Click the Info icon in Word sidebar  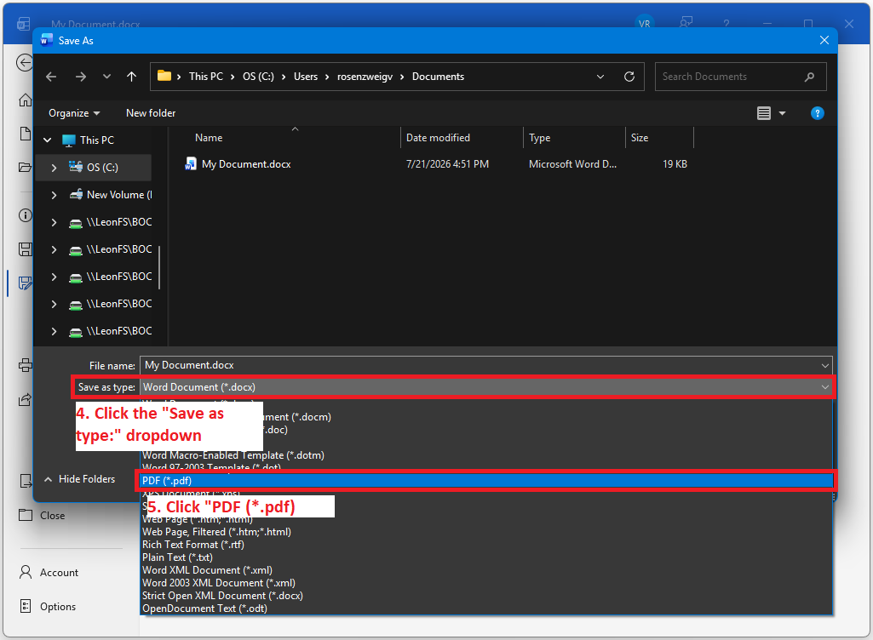tap(25, 215)
